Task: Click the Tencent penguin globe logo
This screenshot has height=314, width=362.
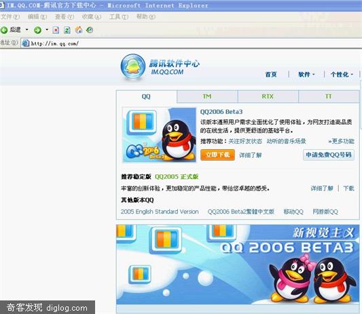Action: [x=132, y=66]
